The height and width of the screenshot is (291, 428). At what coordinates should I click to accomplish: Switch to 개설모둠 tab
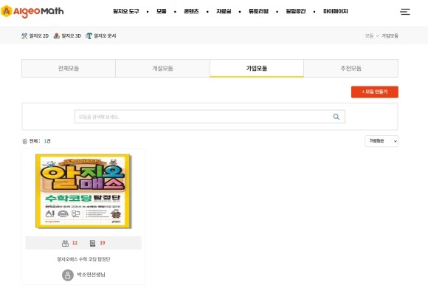coord(162,68)
